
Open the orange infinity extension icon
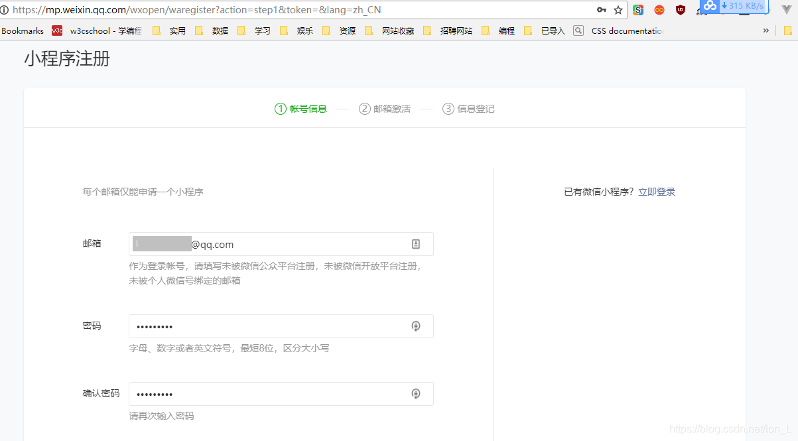pyautogui.click(x=659, y=10)
